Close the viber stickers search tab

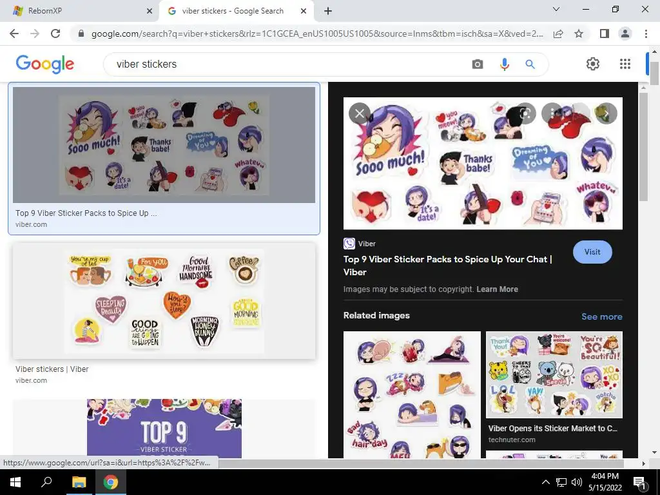pos(304,11)
